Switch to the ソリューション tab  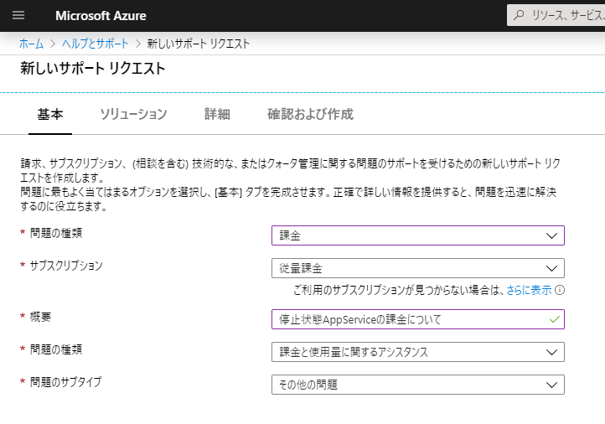pyautogui.click(x=133, y=114)
